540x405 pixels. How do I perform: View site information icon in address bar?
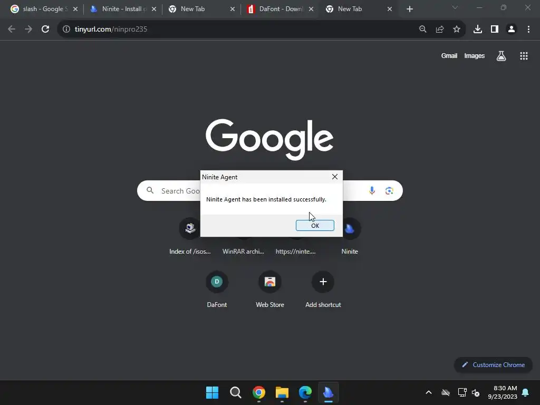click(x=66, y=30)
